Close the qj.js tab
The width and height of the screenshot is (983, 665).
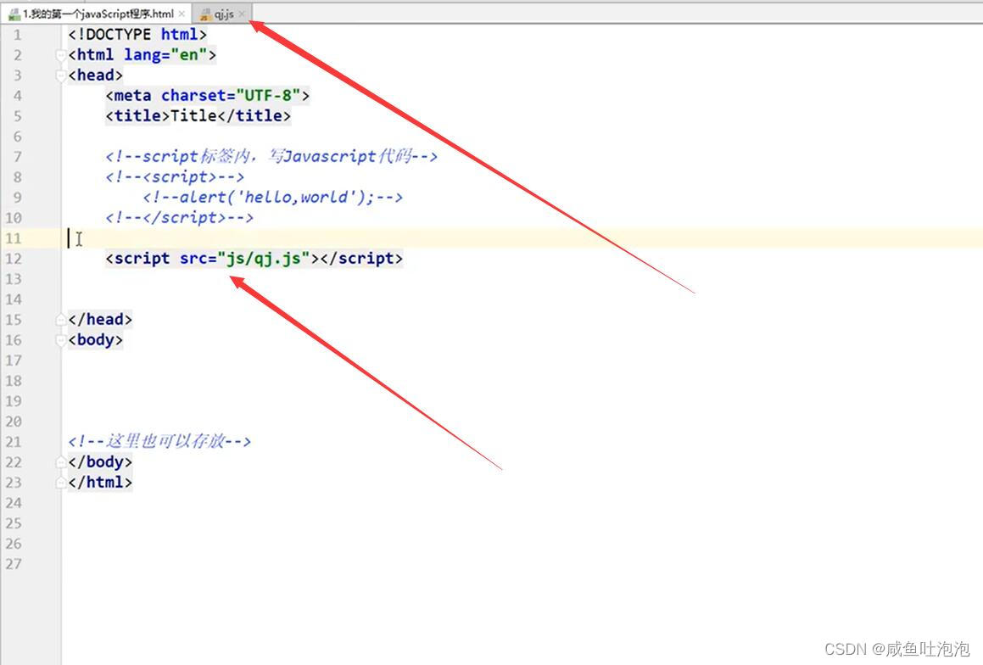(242, 14)
